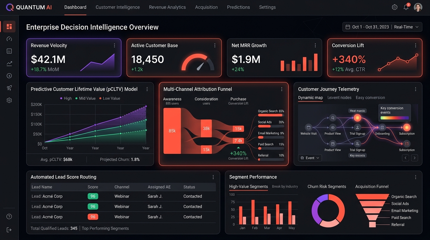
Task: Open the rocket launch sidebar icon
Action: 9,88
